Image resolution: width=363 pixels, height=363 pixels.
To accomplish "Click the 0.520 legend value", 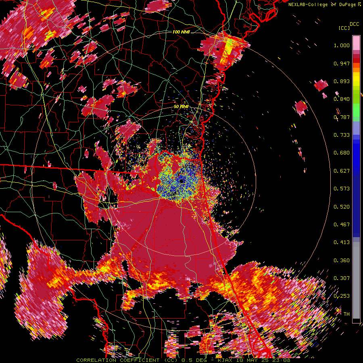I will tap(342, 207).
